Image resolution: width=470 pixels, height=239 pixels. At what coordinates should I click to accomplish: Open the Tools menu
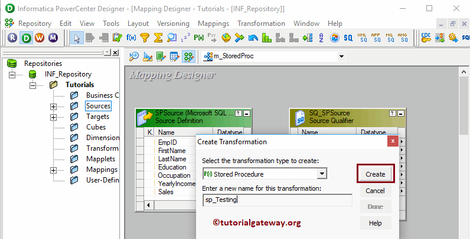111,24
